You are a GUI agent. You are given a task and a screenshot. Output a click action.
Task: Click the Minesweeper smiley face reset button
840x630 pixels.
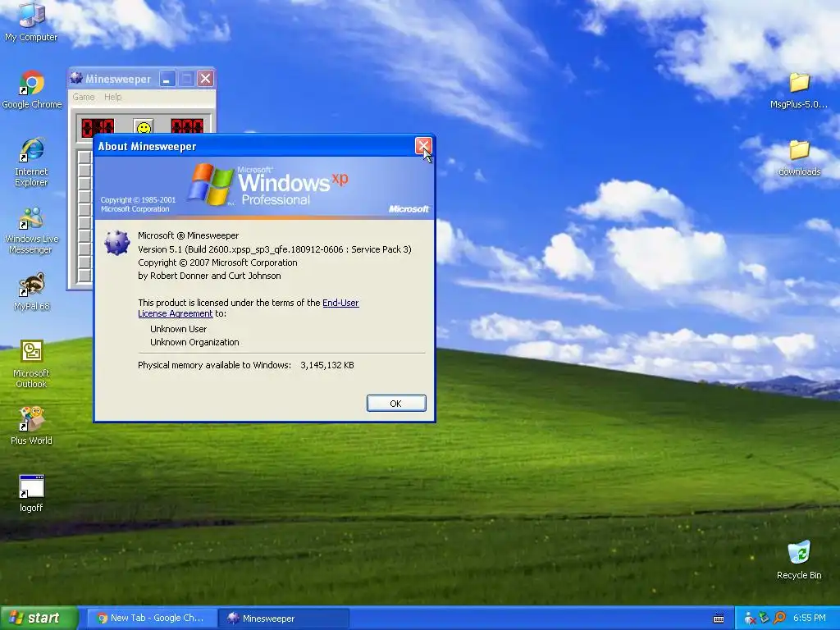pos(143,127)
